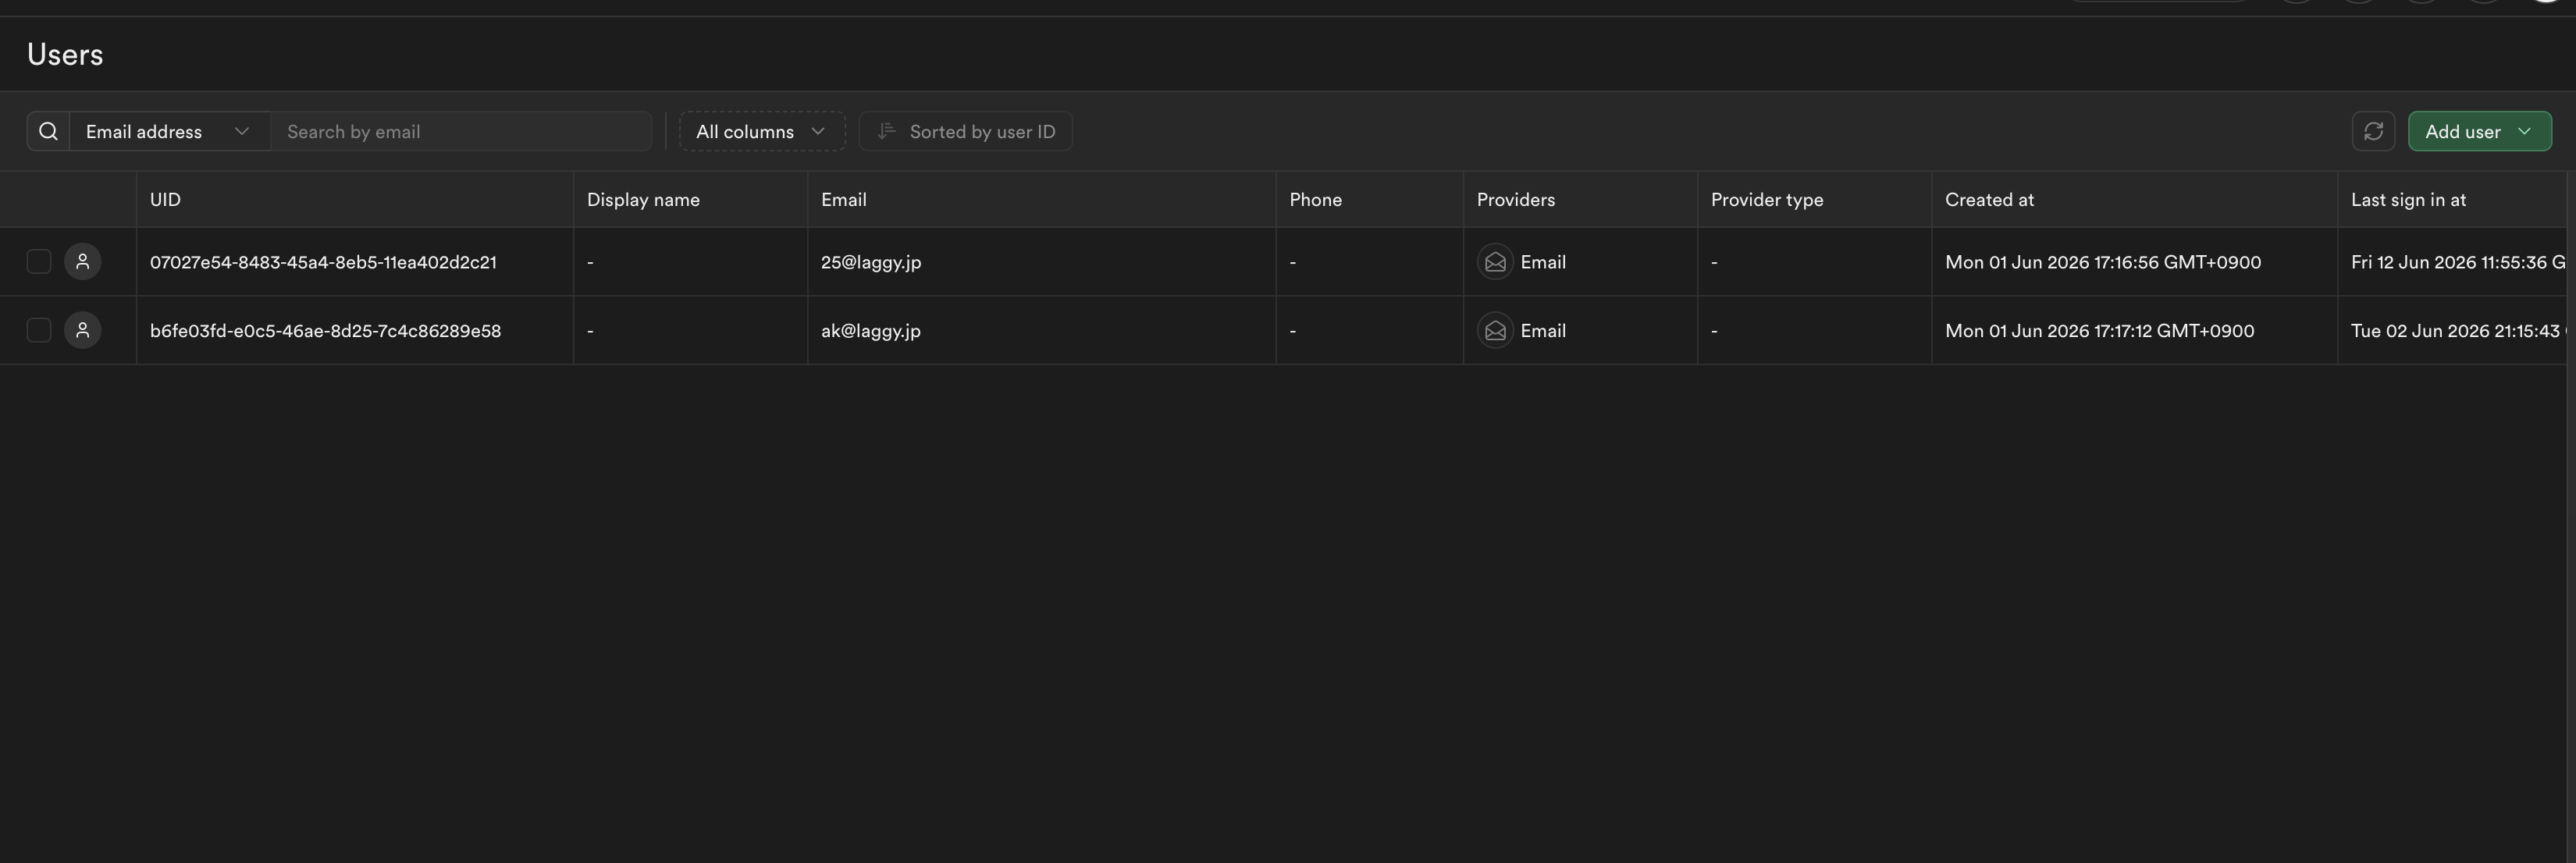Open Sorted by user ID menu
The width and height of the screenshot is (2576, 863).
966,131
